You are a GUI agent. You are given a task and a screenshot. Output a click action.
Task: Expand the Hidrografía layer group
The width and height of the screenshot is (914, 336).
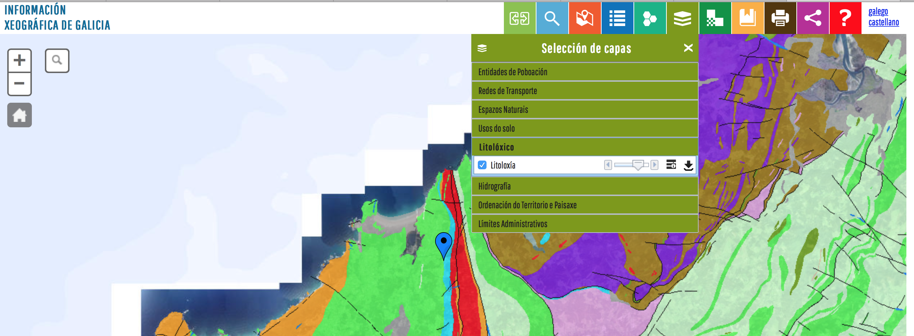pyautogui.click(x=585, y=186)
